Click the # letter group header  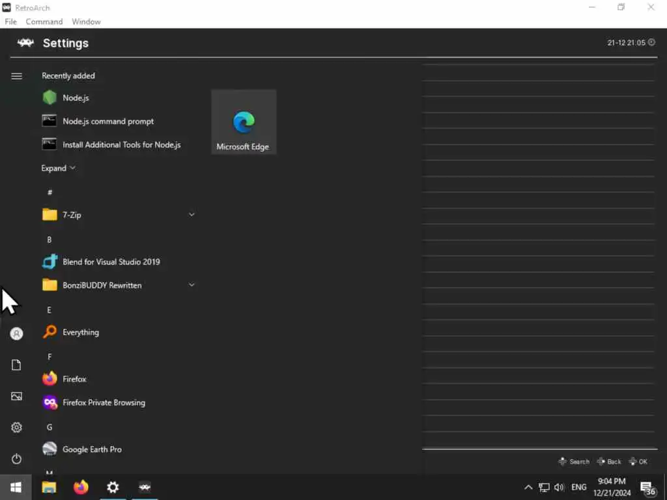click(50, 192)
